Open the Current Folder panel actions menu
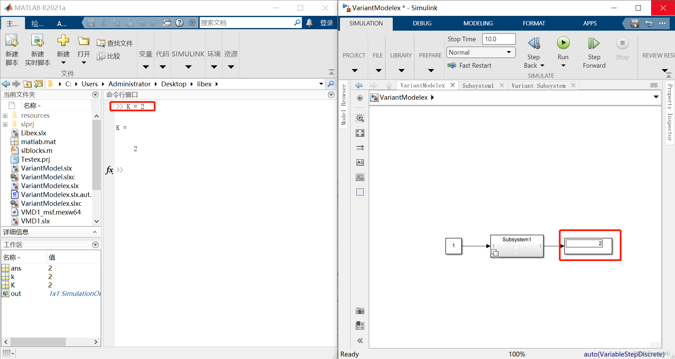The image size is (675, 359). 95,95
